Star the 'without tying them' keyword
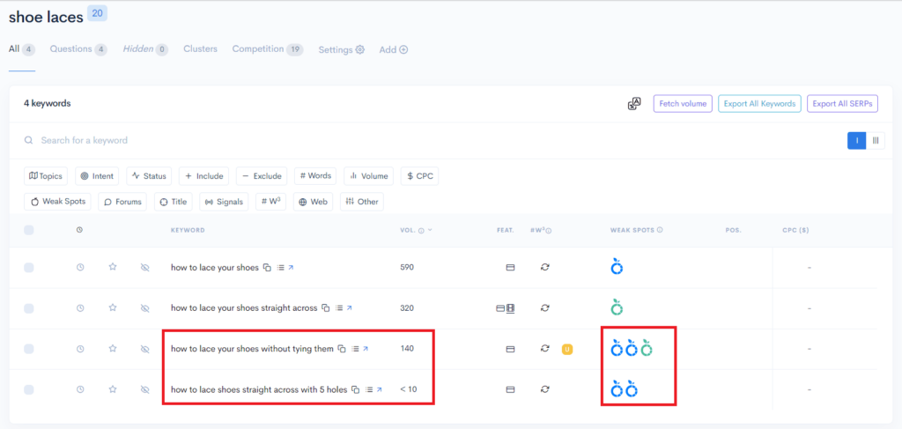This screenshot has height=429, width=902. click(113, 349)
